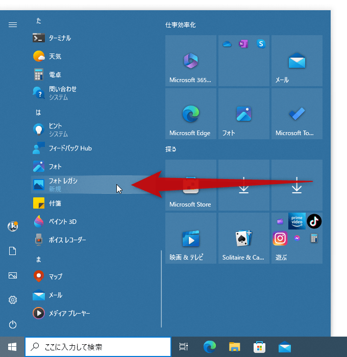The width and height of the screenshot is (347, 357).
Task: Launch the Solitaire & Casual Games tile
Action: pos(244,238)
